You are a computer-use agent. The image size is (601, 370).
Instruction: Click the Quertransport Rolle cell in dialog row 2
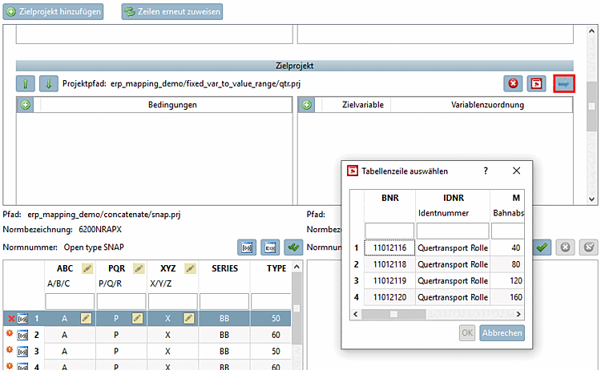tap(453, 264)
